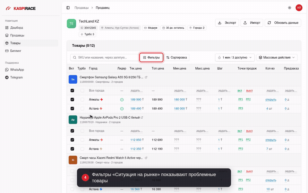Viewport: 308px width, 193px height.
Task: Click the Импорт button
Action: 252,23
